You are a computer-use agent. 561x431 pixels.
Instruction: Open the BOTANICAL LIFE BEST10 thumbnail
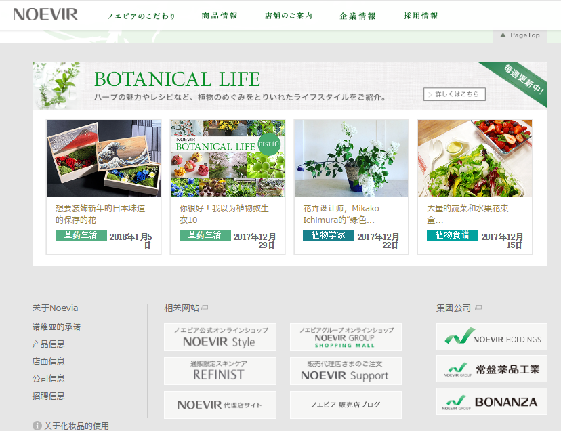228,158
